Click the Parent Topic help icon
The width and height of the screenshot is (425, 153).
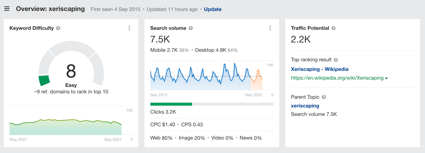(324, 97)
